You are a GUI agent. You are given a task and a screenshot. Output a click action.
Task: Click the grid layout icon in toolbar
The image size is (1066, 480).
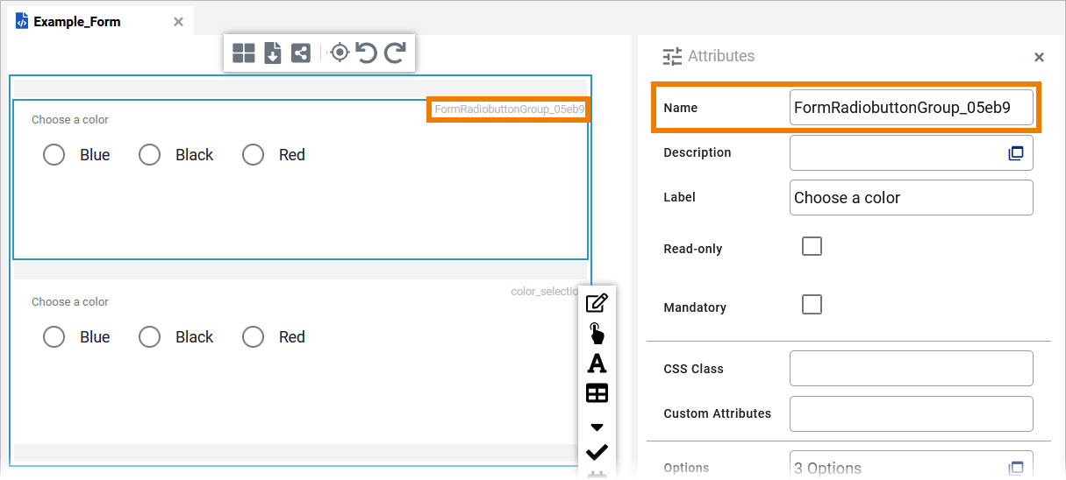(x=244, y=53)
